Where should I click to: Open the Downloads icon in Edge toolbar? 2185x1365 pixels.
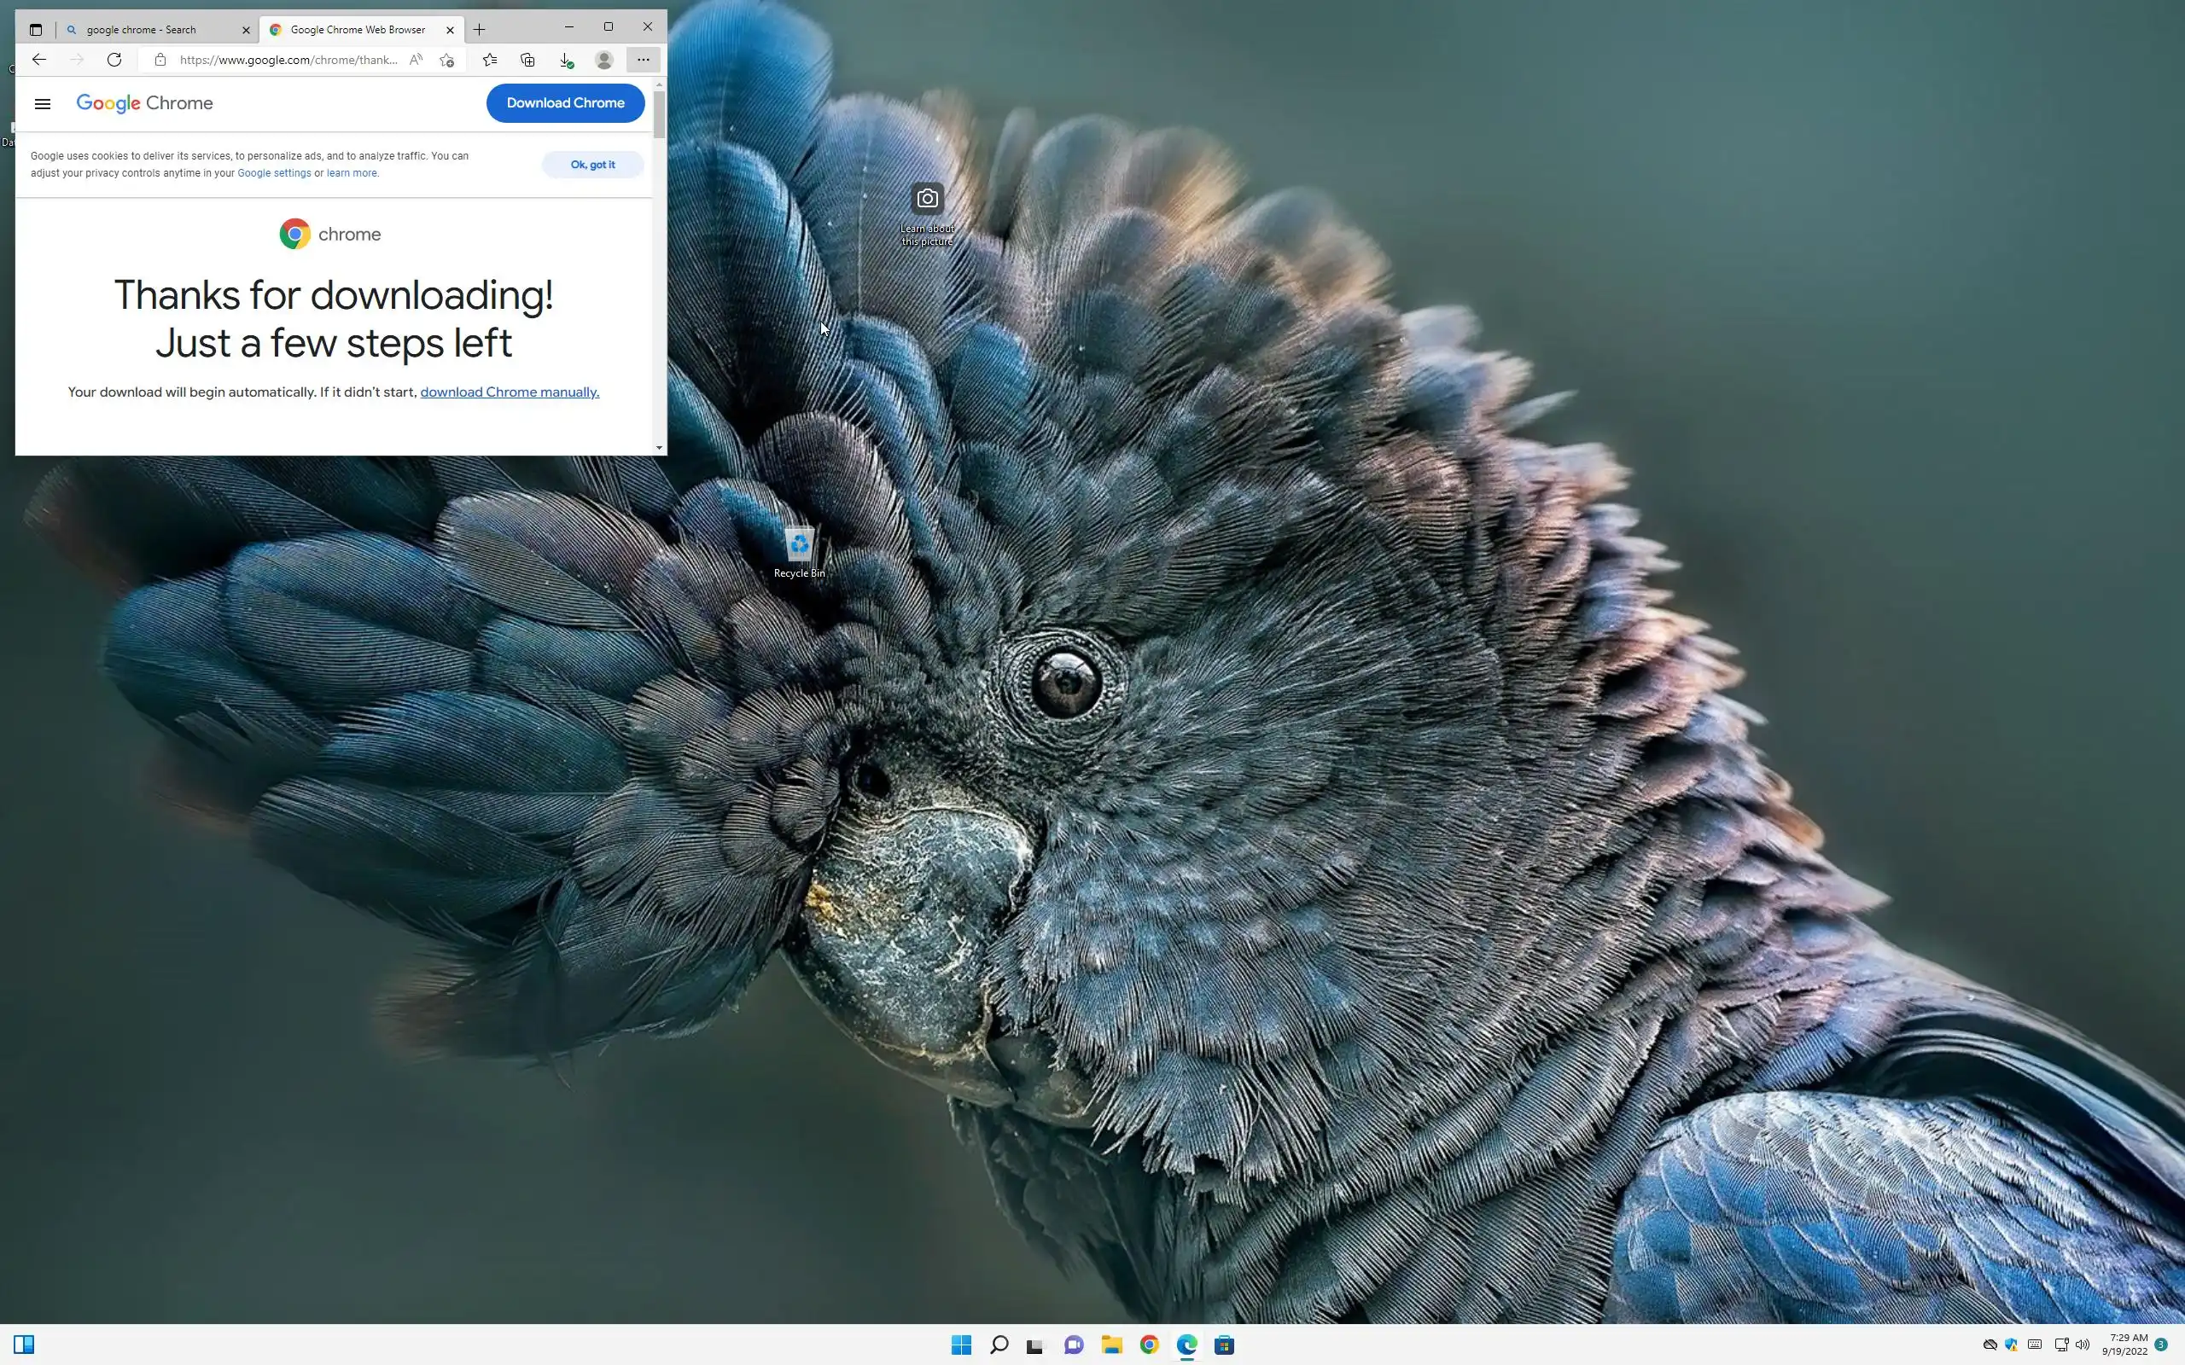pyautogui.click(x=566, y=60)
